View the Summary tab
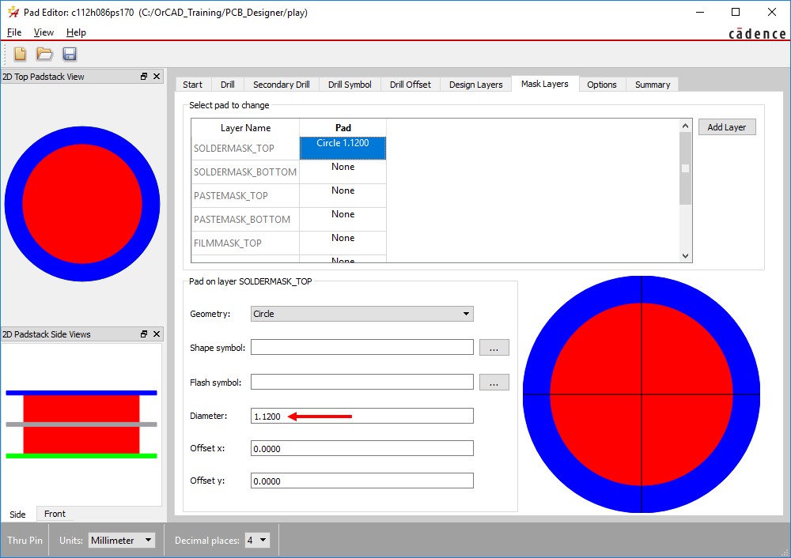This screenshot has height=558, width=791. tap(653, 85)
